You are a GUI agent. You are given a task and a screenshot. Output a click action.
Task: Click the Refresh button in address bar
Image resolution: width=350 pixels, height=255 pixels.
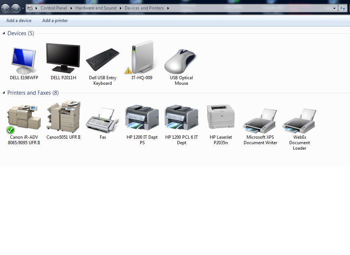point(343,8)
